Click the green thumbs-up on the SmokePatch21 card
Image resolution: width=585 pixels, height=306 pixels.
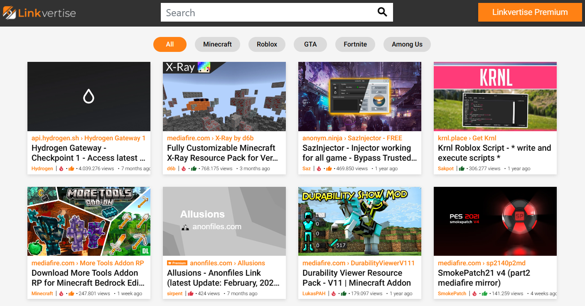point(485,294)
